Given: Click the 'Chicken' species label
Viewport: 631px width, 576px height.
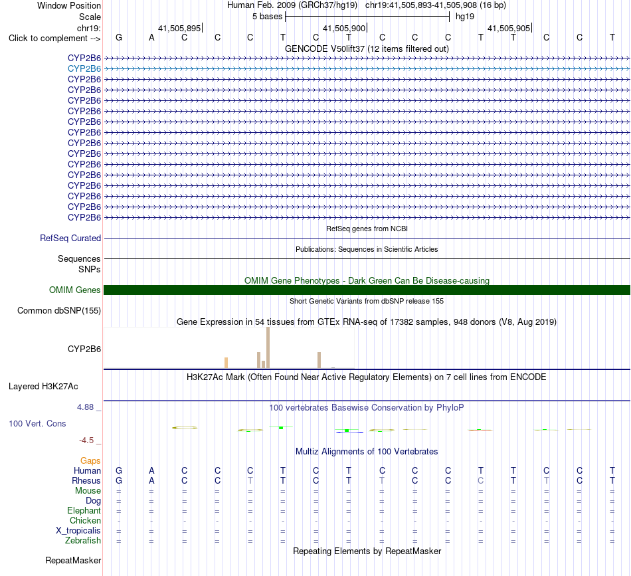Looking at the screenshot, I should click(x=85, y=520).
